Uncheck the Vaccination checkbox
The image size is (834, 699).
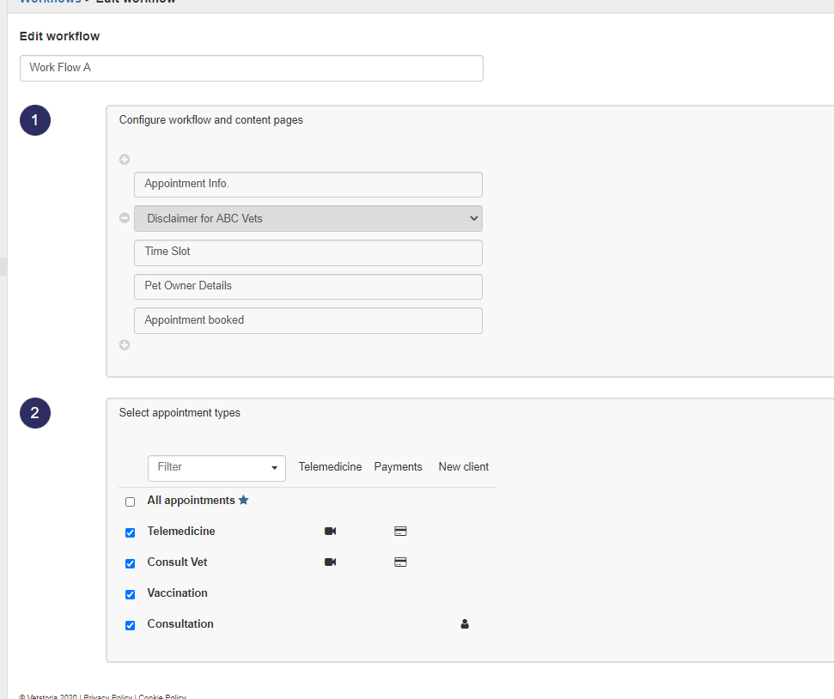(x=130, y=594)
